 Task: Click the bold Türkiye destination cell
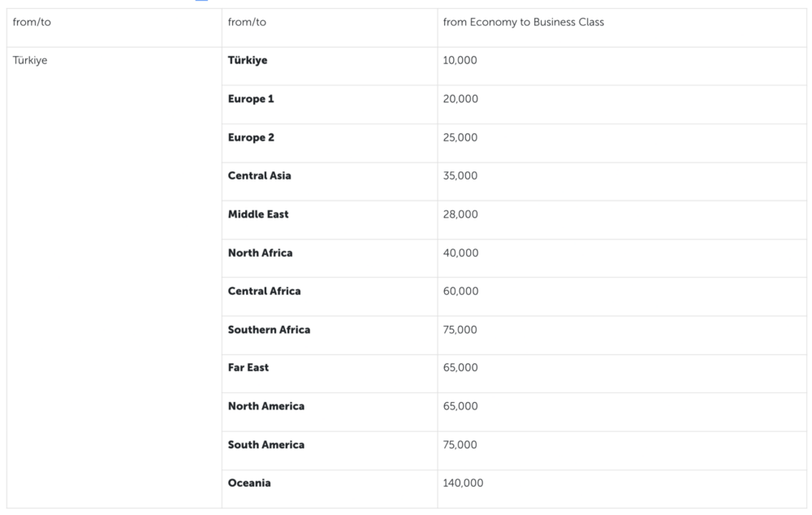[x=248, y=61]
